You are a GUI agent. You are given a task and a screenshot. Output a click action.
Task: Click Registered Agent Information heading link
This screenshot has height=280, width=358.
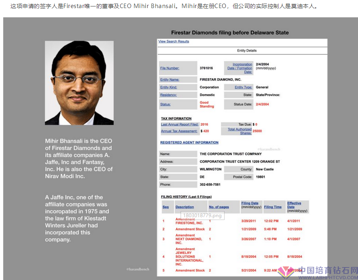pos(189,142)
